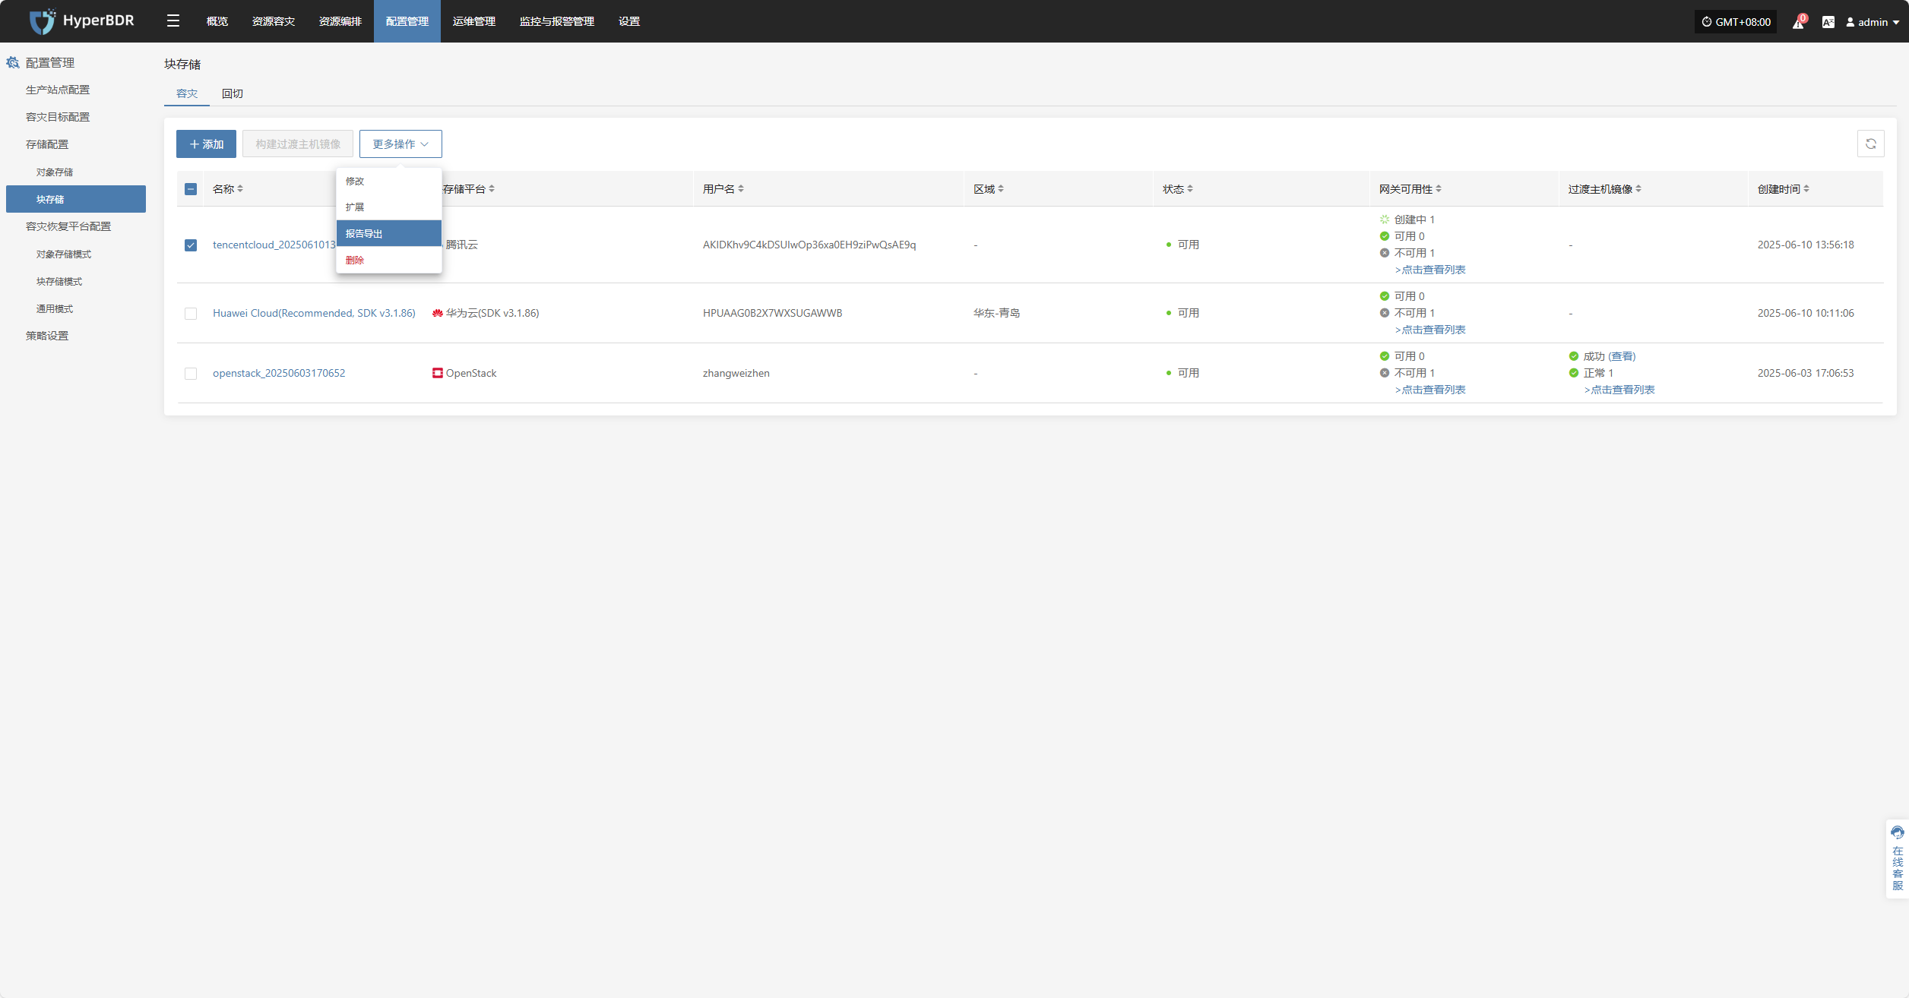1909x998 pixels.
Task: Open the online customer service widget
Action: (1898, 859)
